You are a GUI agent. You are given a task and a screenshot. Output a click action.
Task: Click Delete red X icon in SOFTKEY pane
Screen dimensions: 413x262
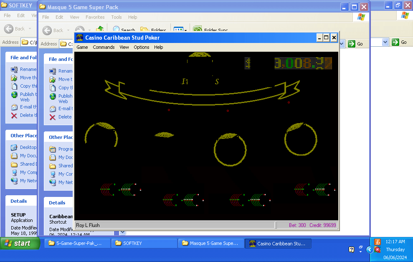click(x=14, y=116)
